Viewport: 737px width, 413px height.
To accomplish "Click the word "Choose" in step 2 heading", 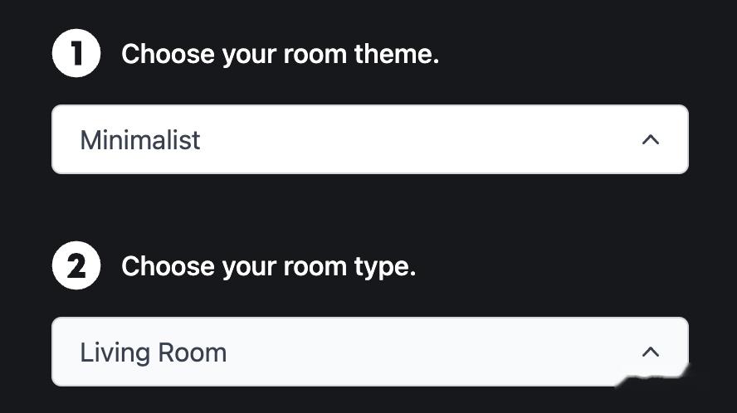I will click(x=168, y=266).
